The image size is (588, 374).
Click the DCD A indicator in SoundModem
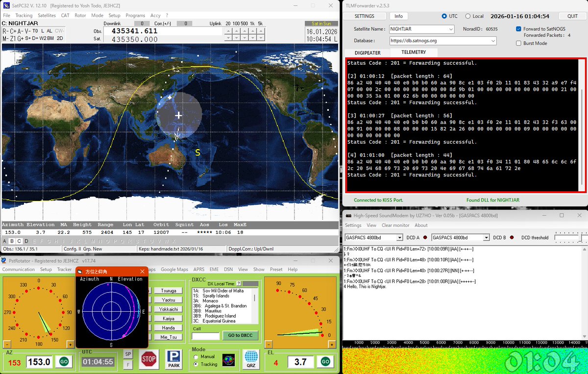(x=425, y=238)
